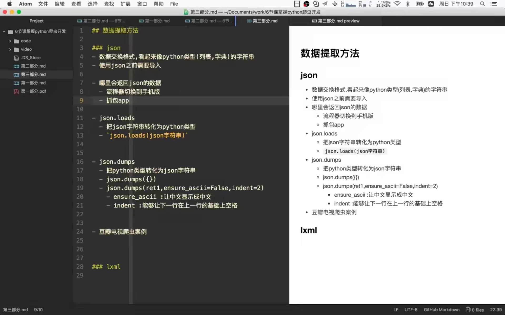Collapse the 6节课掌握python爬虫开发 project root
This screenshot has height=315, width=505.
(3, 31)
